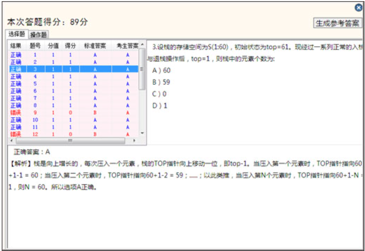Screen dimensions: 365x251
Task: Click answer option C) 0
Action: click(160, 94)
